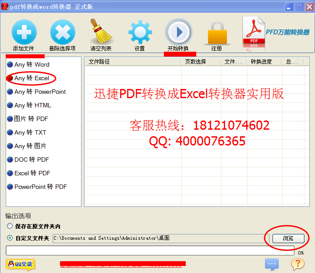Minimize the converter window
The height and width of the screenshot is (273, 315).
289,7
